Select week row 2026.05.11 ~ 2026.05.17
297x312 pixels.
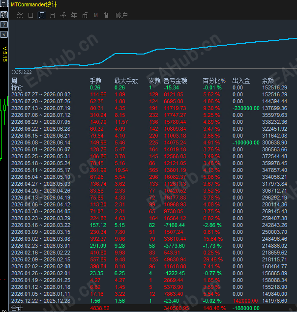click(x=149, y=170)
